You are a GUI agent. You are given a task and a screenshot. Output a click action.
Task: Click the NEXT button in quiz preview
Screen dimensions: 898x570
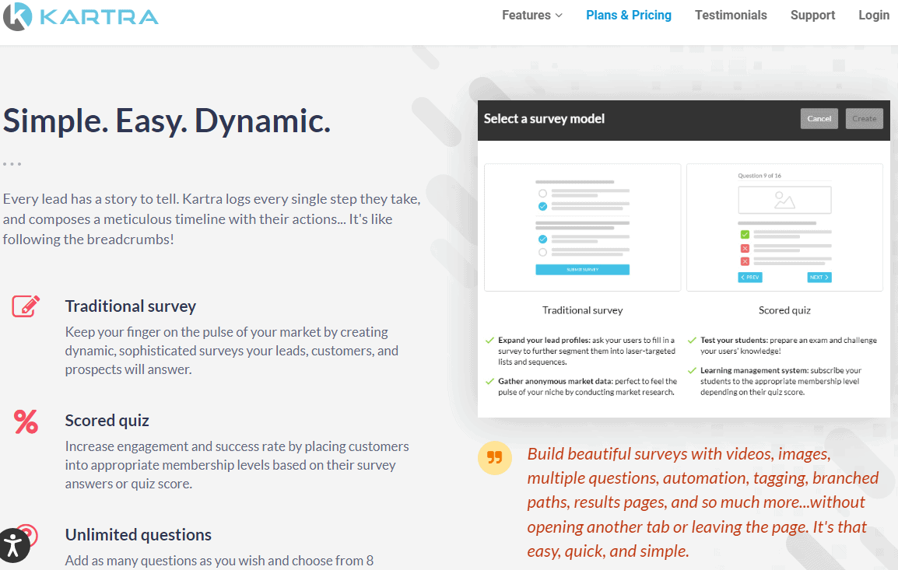819,277
